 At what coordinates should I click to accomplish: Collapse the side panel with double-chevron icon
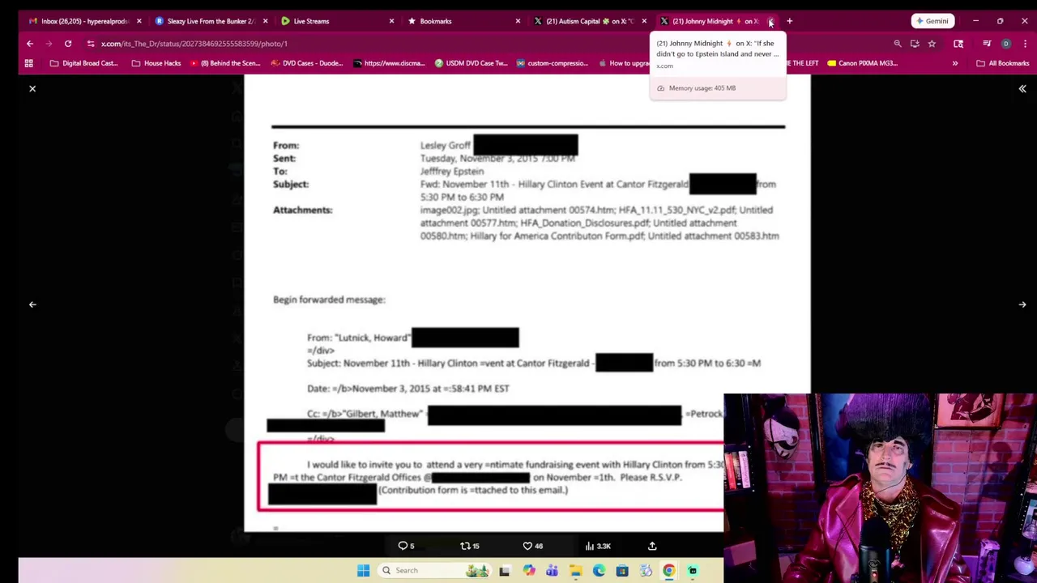click(x=1022, y=88)
